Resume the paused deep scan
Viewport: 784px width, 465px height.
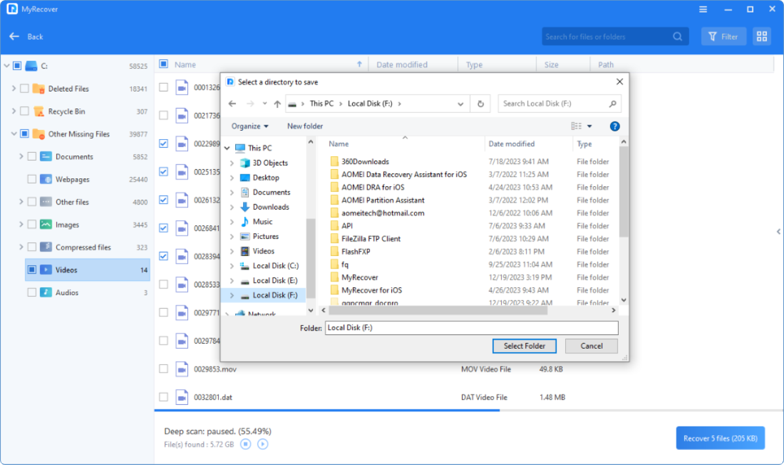point(263,443)
